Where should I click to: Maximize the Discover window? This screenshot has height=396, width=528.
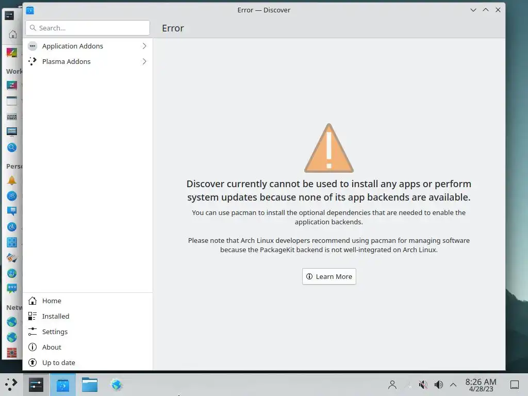tap(486, 10)
